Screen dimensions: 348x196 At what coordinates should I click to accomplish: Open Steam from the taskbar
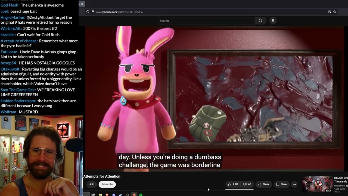[120, 195]
